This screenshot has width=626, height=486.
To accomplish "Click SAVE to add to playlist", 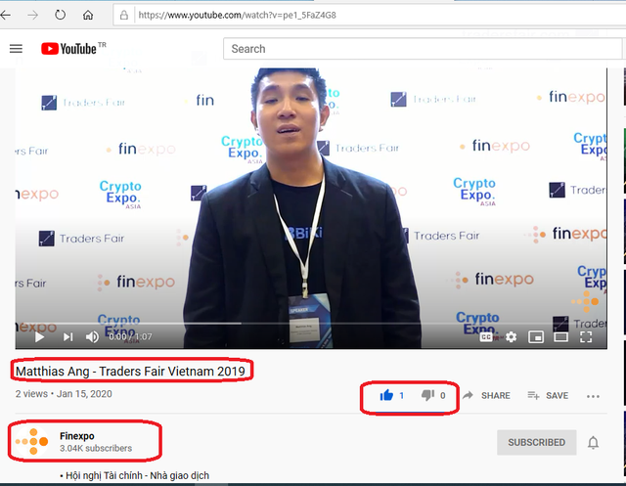I will [548, 395].
